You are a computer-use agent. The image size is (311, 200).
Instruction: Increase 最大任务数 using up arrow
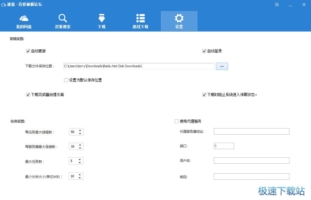pos(80,159)
